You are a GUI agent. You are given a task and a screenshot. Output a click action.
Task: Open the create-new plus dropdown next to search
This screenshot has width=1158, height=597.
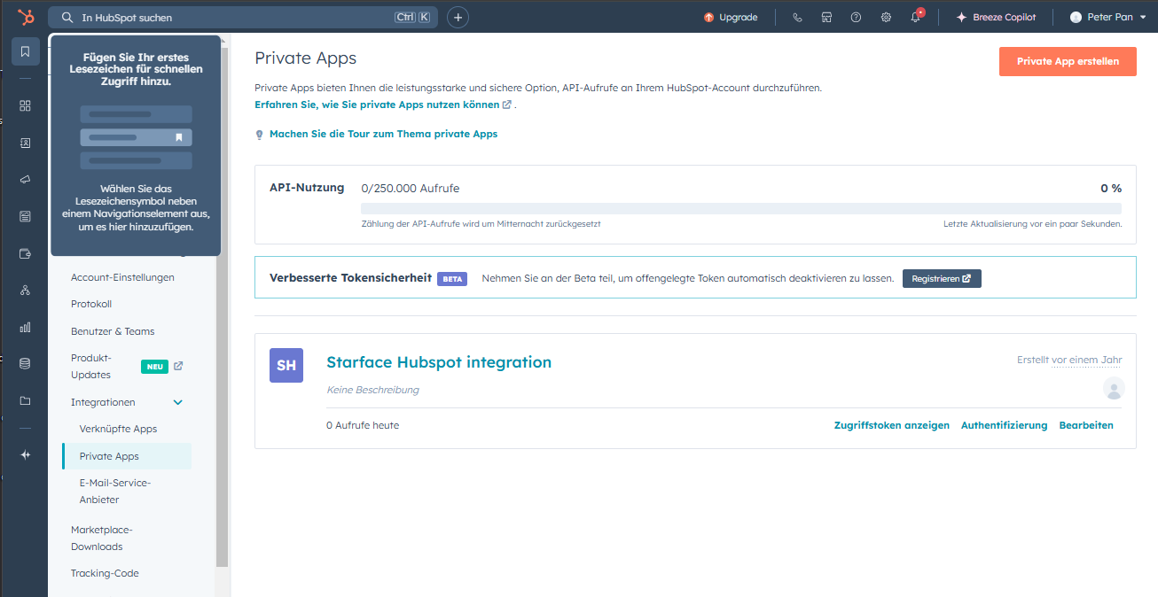click(x=458, y=17)
